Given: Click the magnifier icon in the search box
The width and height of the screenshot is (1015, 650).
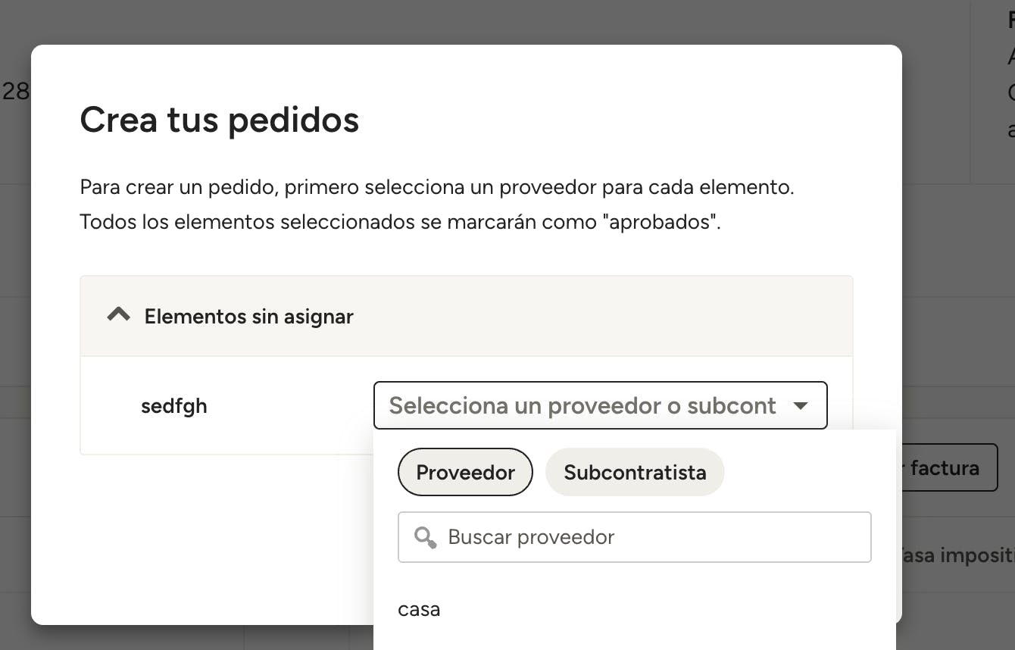Looking at the screenshot, I should [425, 537].
